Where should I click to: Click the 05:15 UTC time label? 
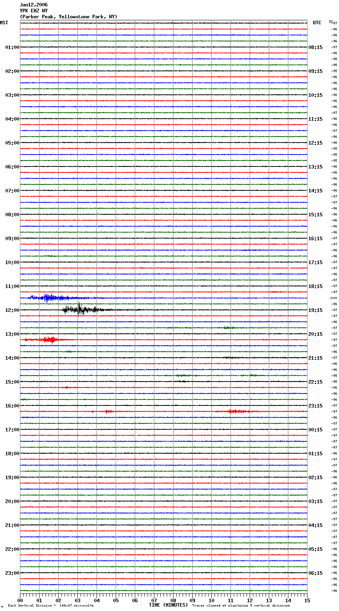click(315, 549)
